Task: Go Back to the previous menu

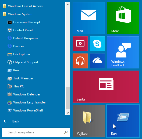Action: 11,121
